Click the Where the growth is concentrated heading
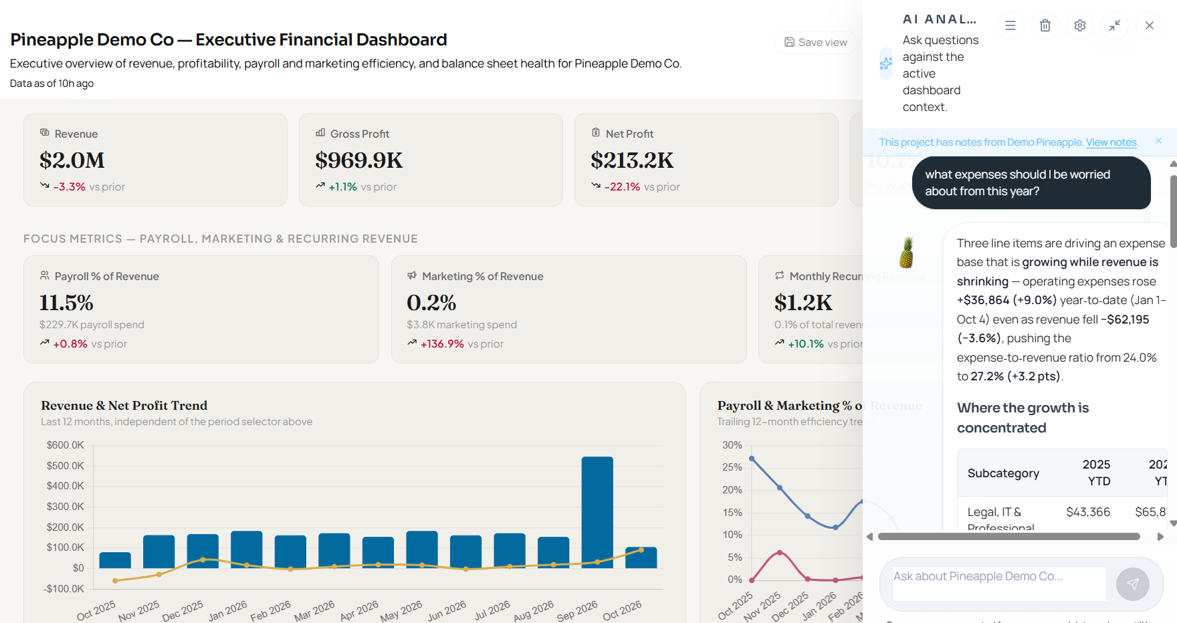The height and width of the screenshot is (623, 1177). (x=1023, y=418)
